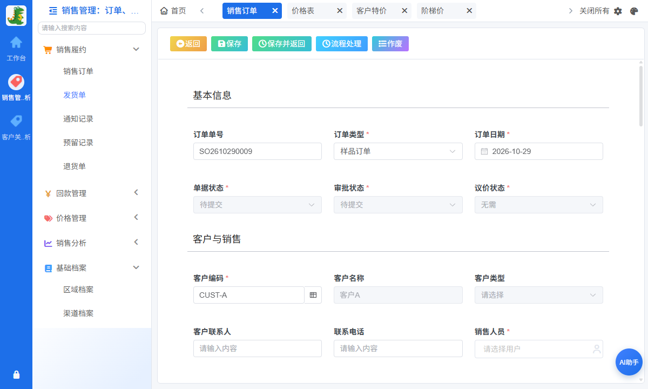Open the 工作台 home icon
This screenshot has width=648, height=389.
pyautogui.click(x=16, y=42)
